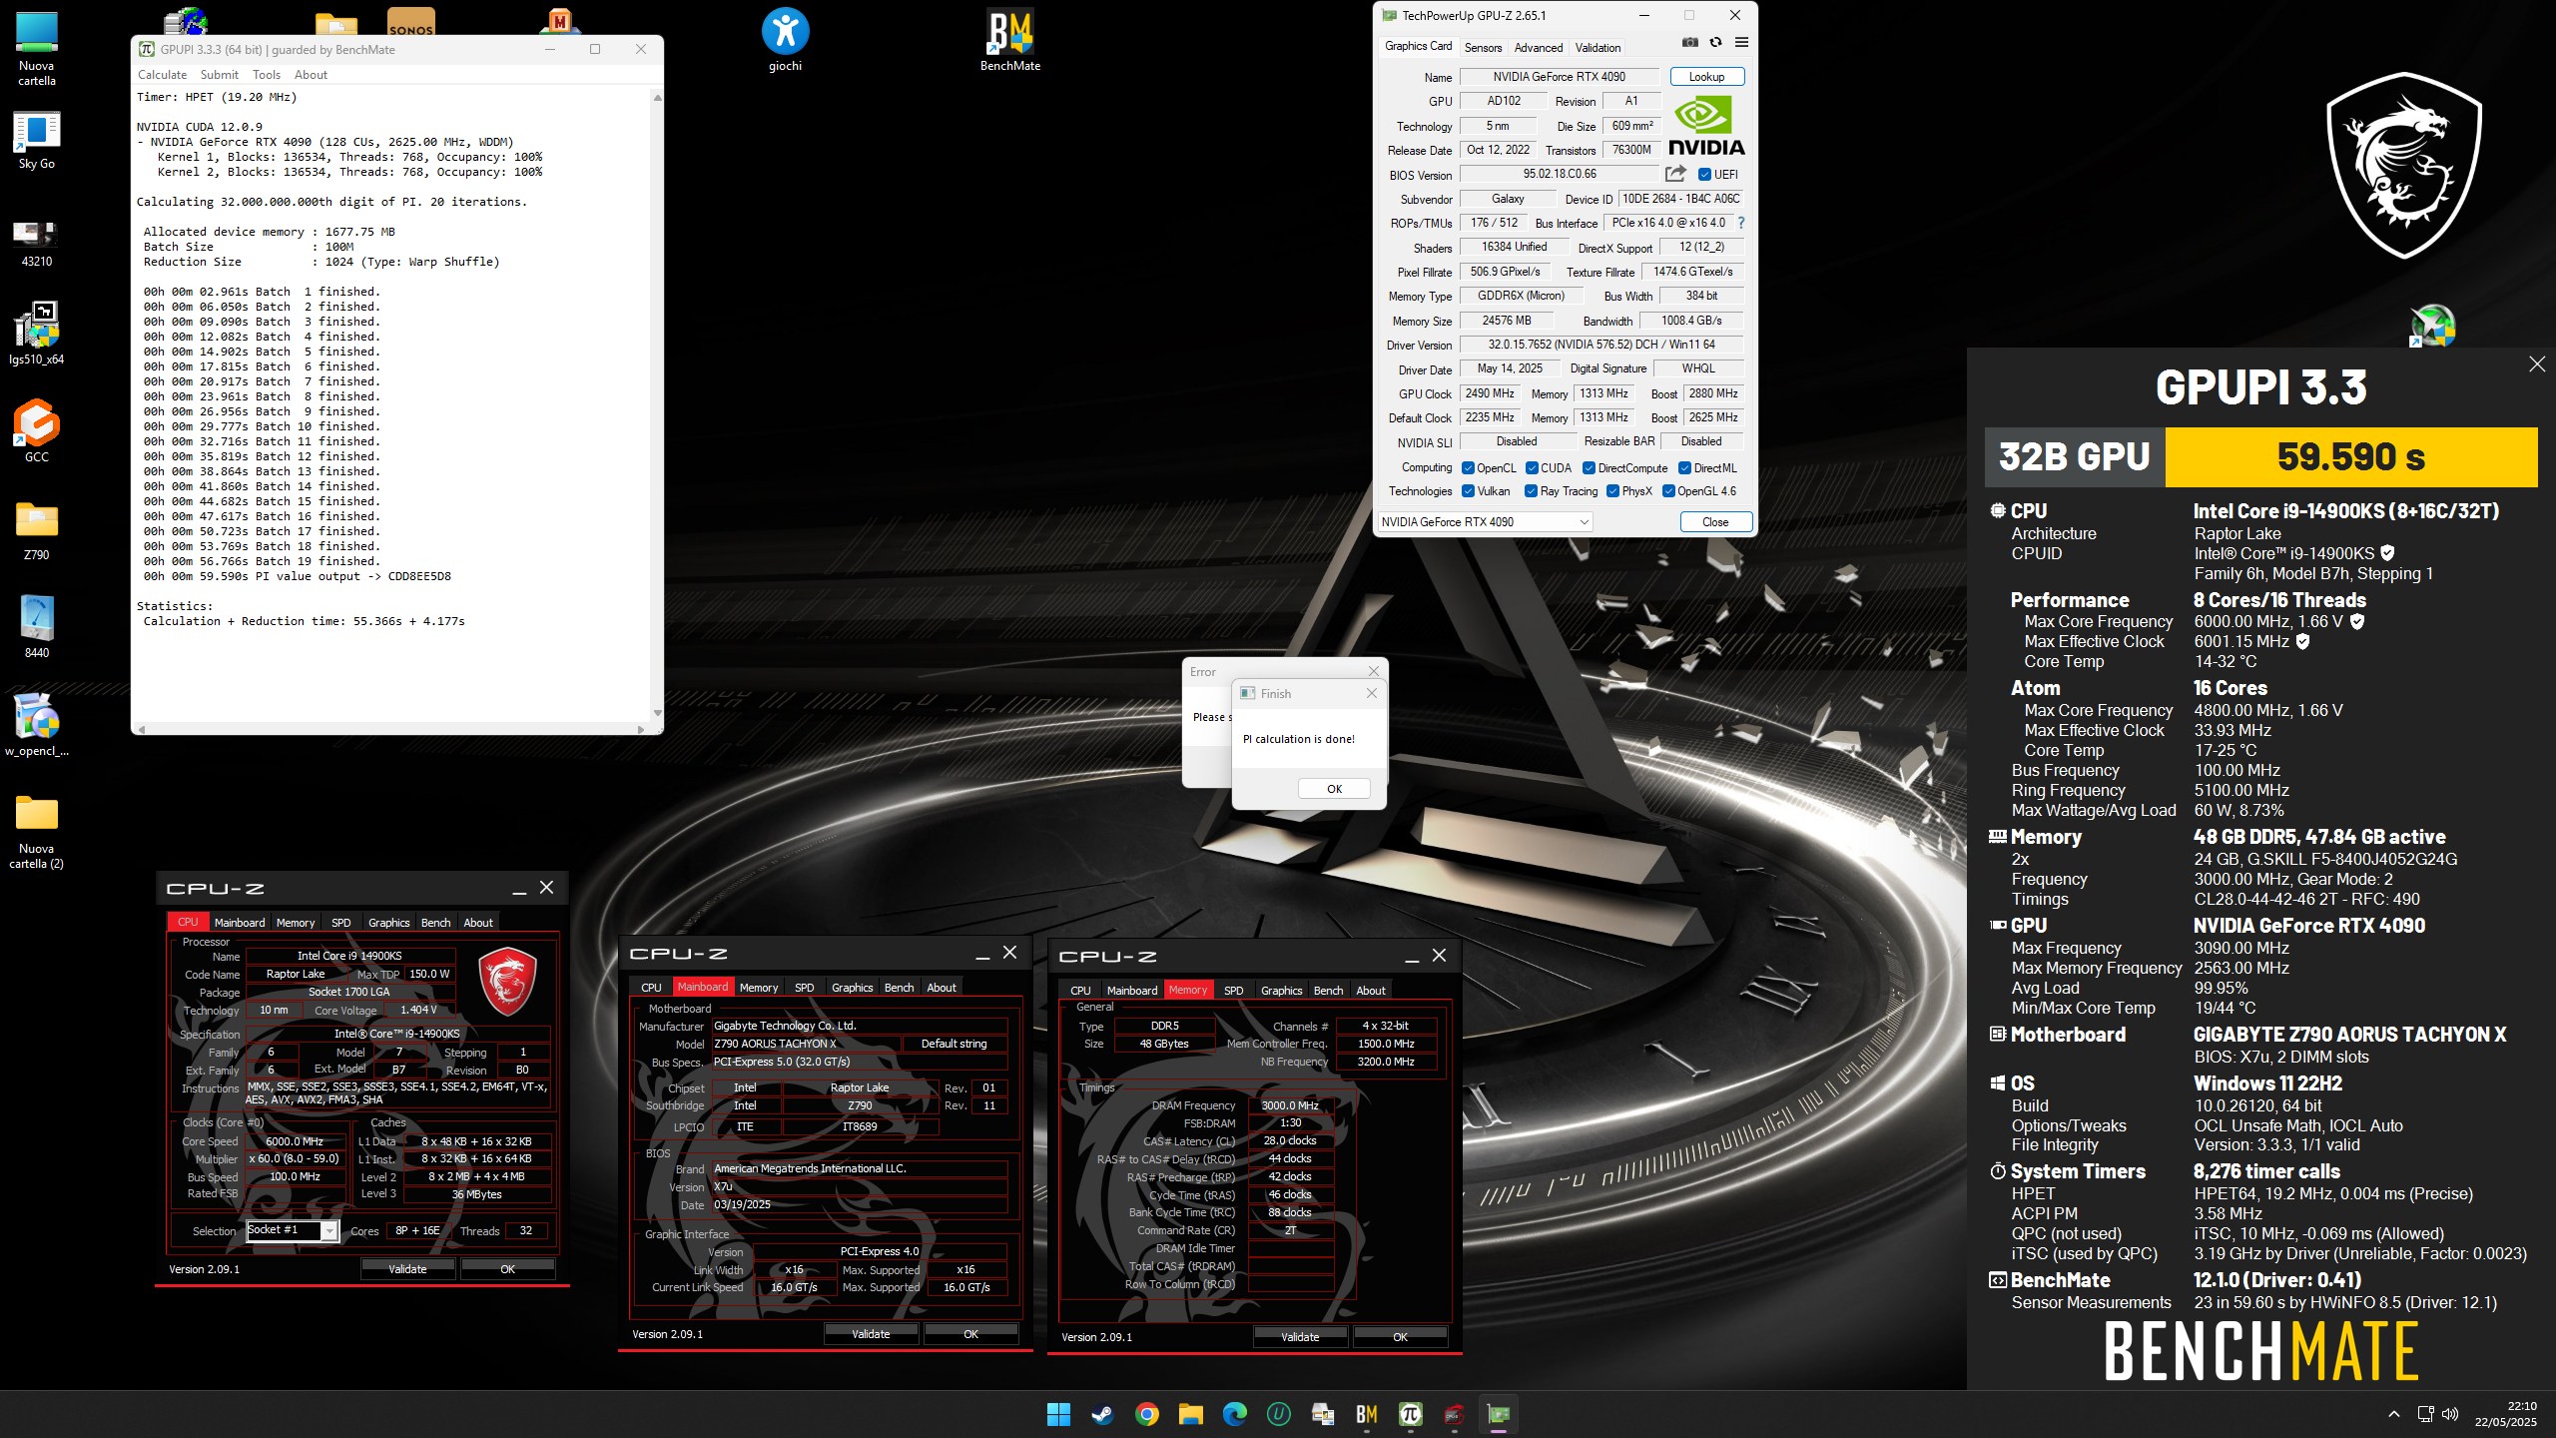2556x1438 pixels.
Task: Show hidden system tray icons chevron
Action: point(2393,1414)
